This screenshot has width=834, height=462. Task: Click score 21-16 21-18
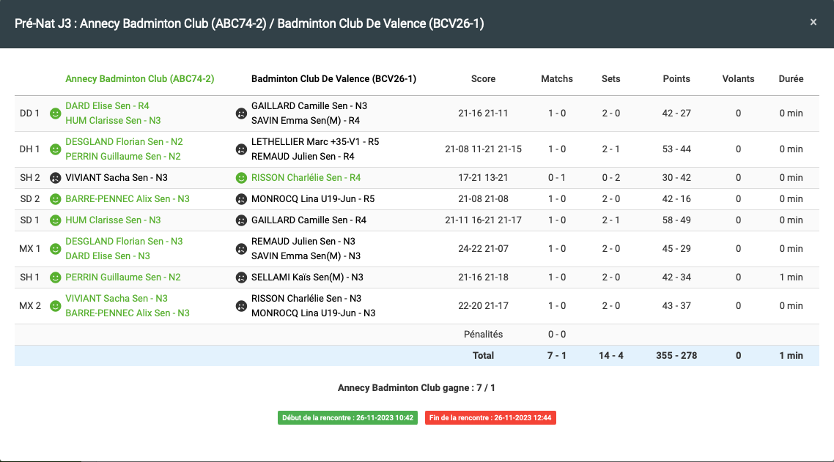click(483, 277)
